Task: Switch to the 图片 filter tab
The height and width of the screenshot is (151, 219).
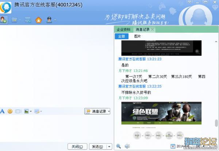Action: pos(138,36)
